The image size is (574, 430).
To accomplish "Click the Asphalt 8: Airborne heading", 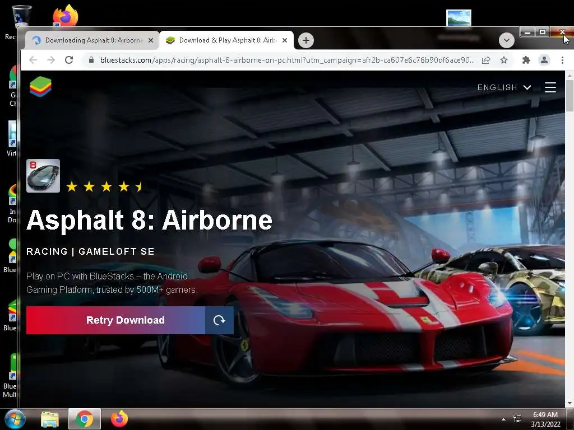I will click(x=149, y=220).
